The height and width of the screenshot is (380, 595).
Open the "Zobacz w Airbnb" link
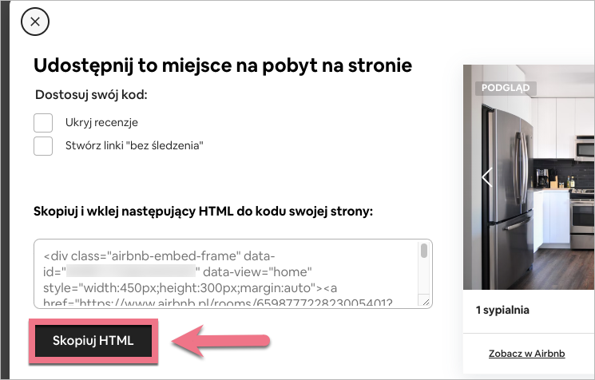(527, 353)
